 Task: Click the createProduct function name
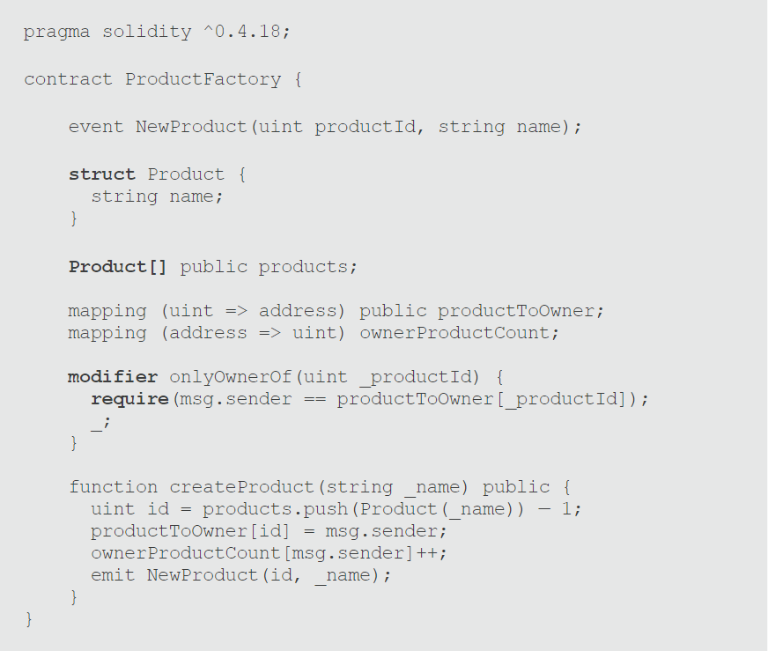tap(241, 487)
